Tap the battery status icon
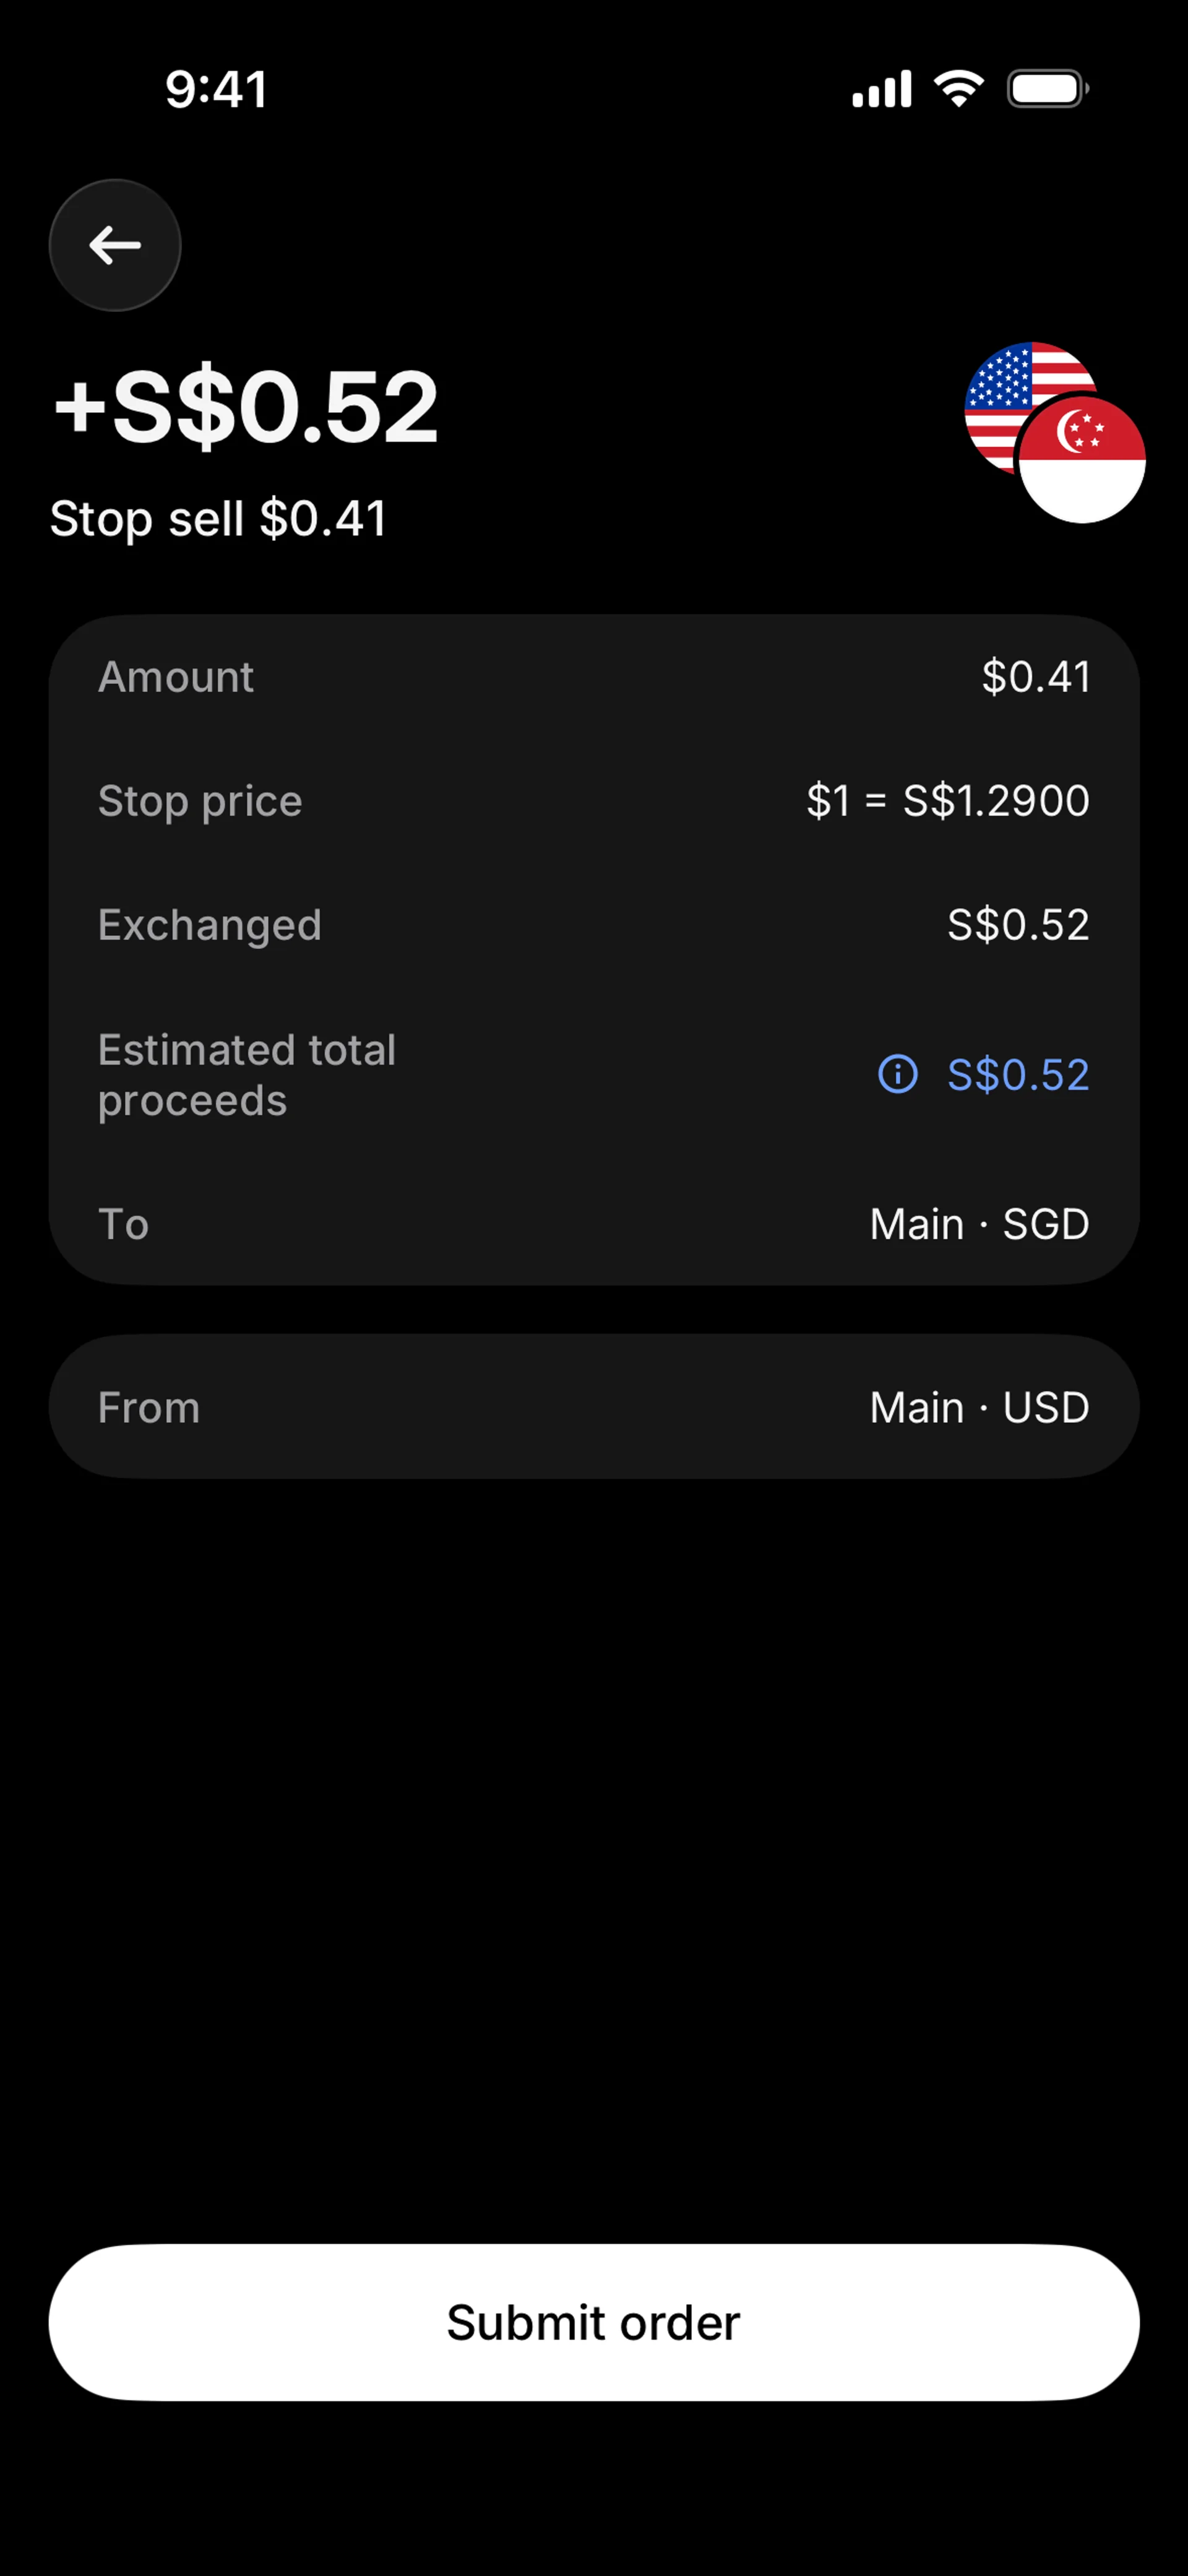 1046,89
